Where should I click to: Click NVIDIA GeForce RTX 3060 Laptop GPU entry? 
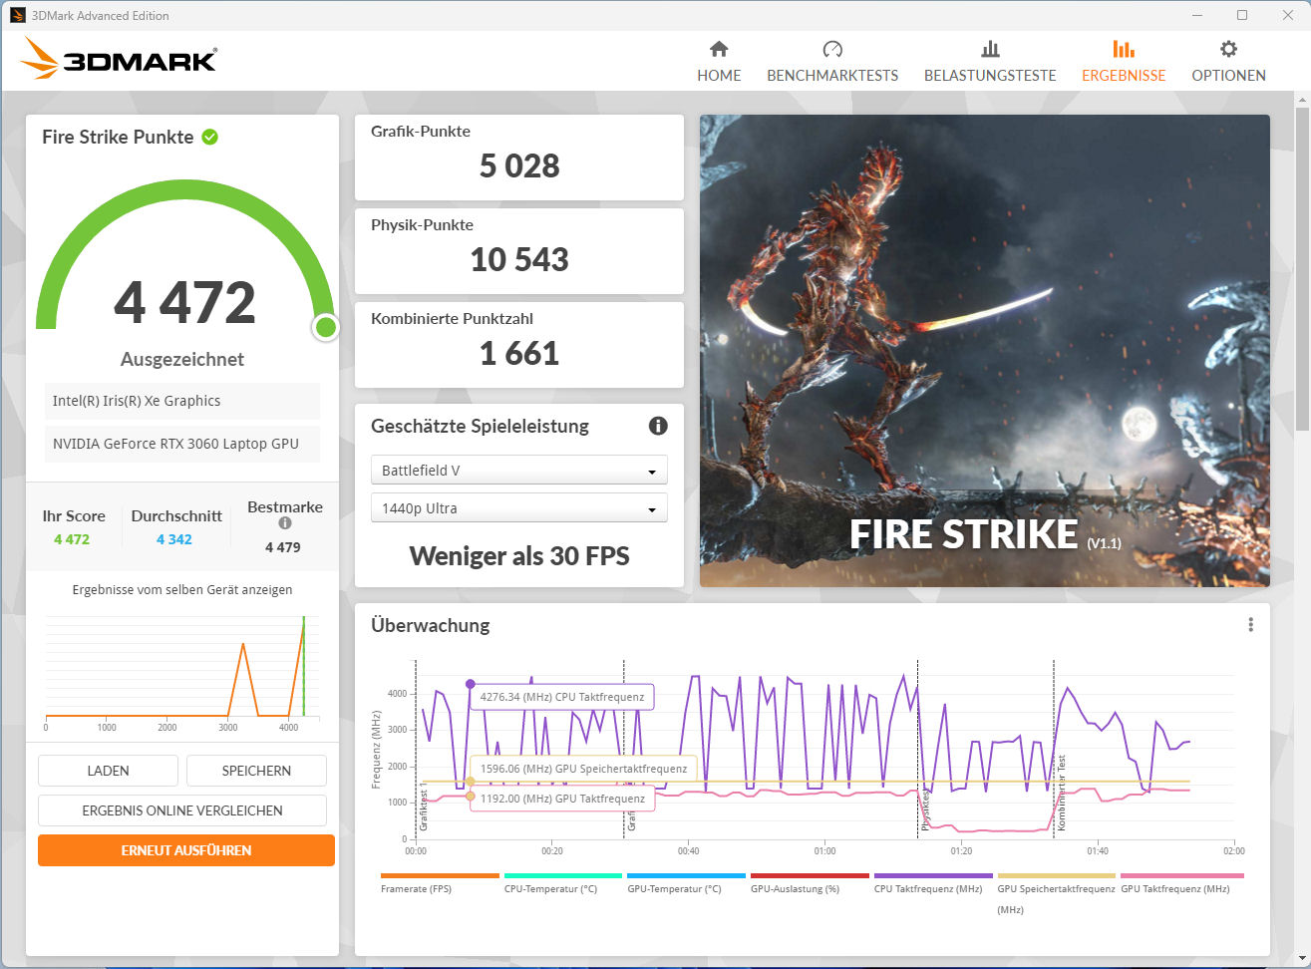tap(182, 444)
